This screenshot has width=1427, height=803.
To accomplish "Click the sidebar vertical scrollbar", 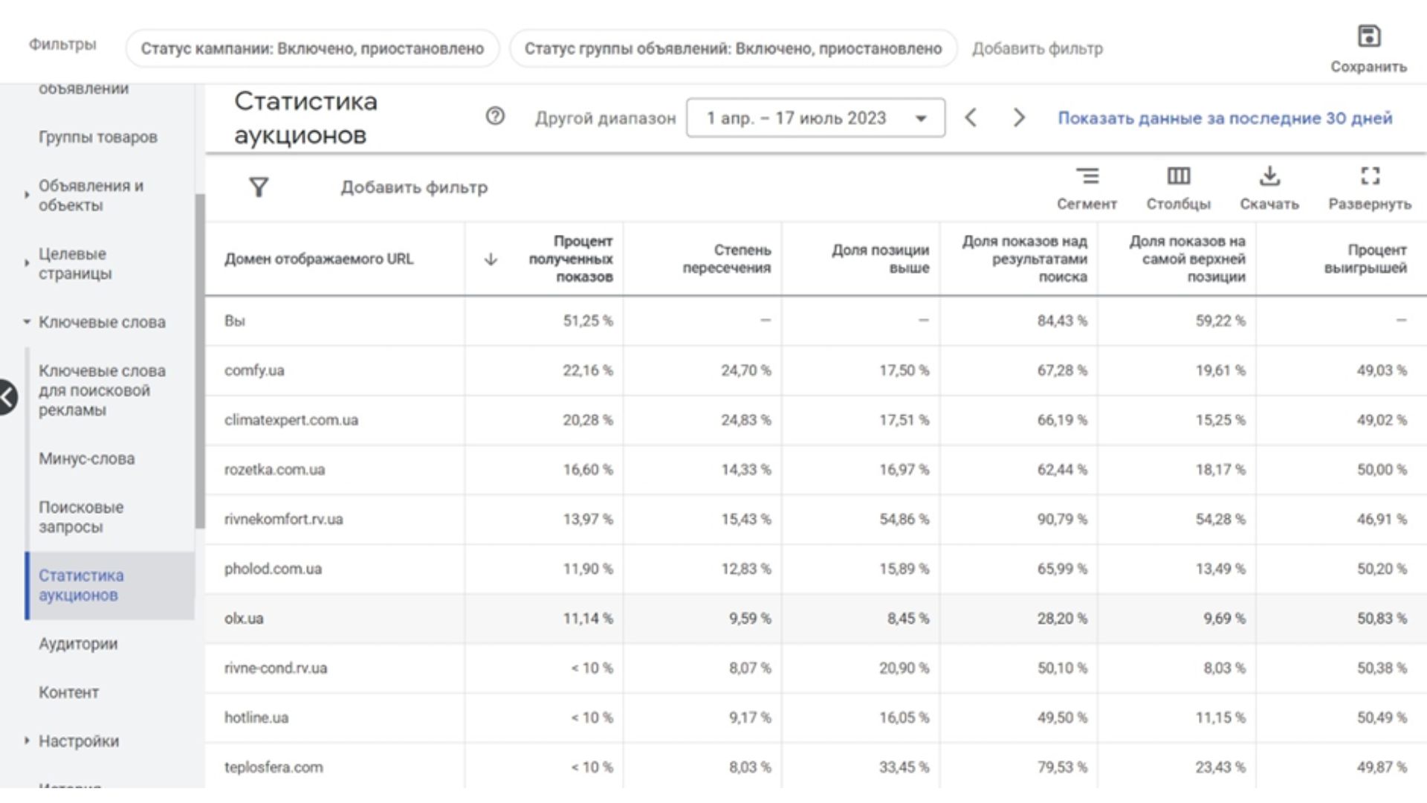I will (199, 361).
